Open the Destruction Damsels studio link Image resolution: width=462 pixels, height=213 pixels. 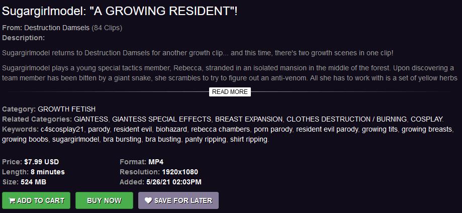pos(57,28)
